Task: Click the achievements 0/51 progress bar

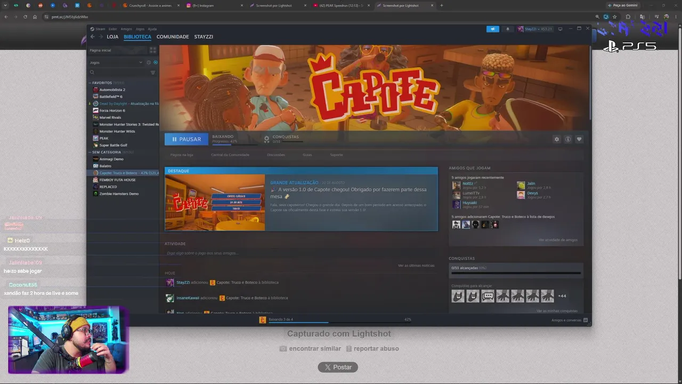Action: coord(516,273)
